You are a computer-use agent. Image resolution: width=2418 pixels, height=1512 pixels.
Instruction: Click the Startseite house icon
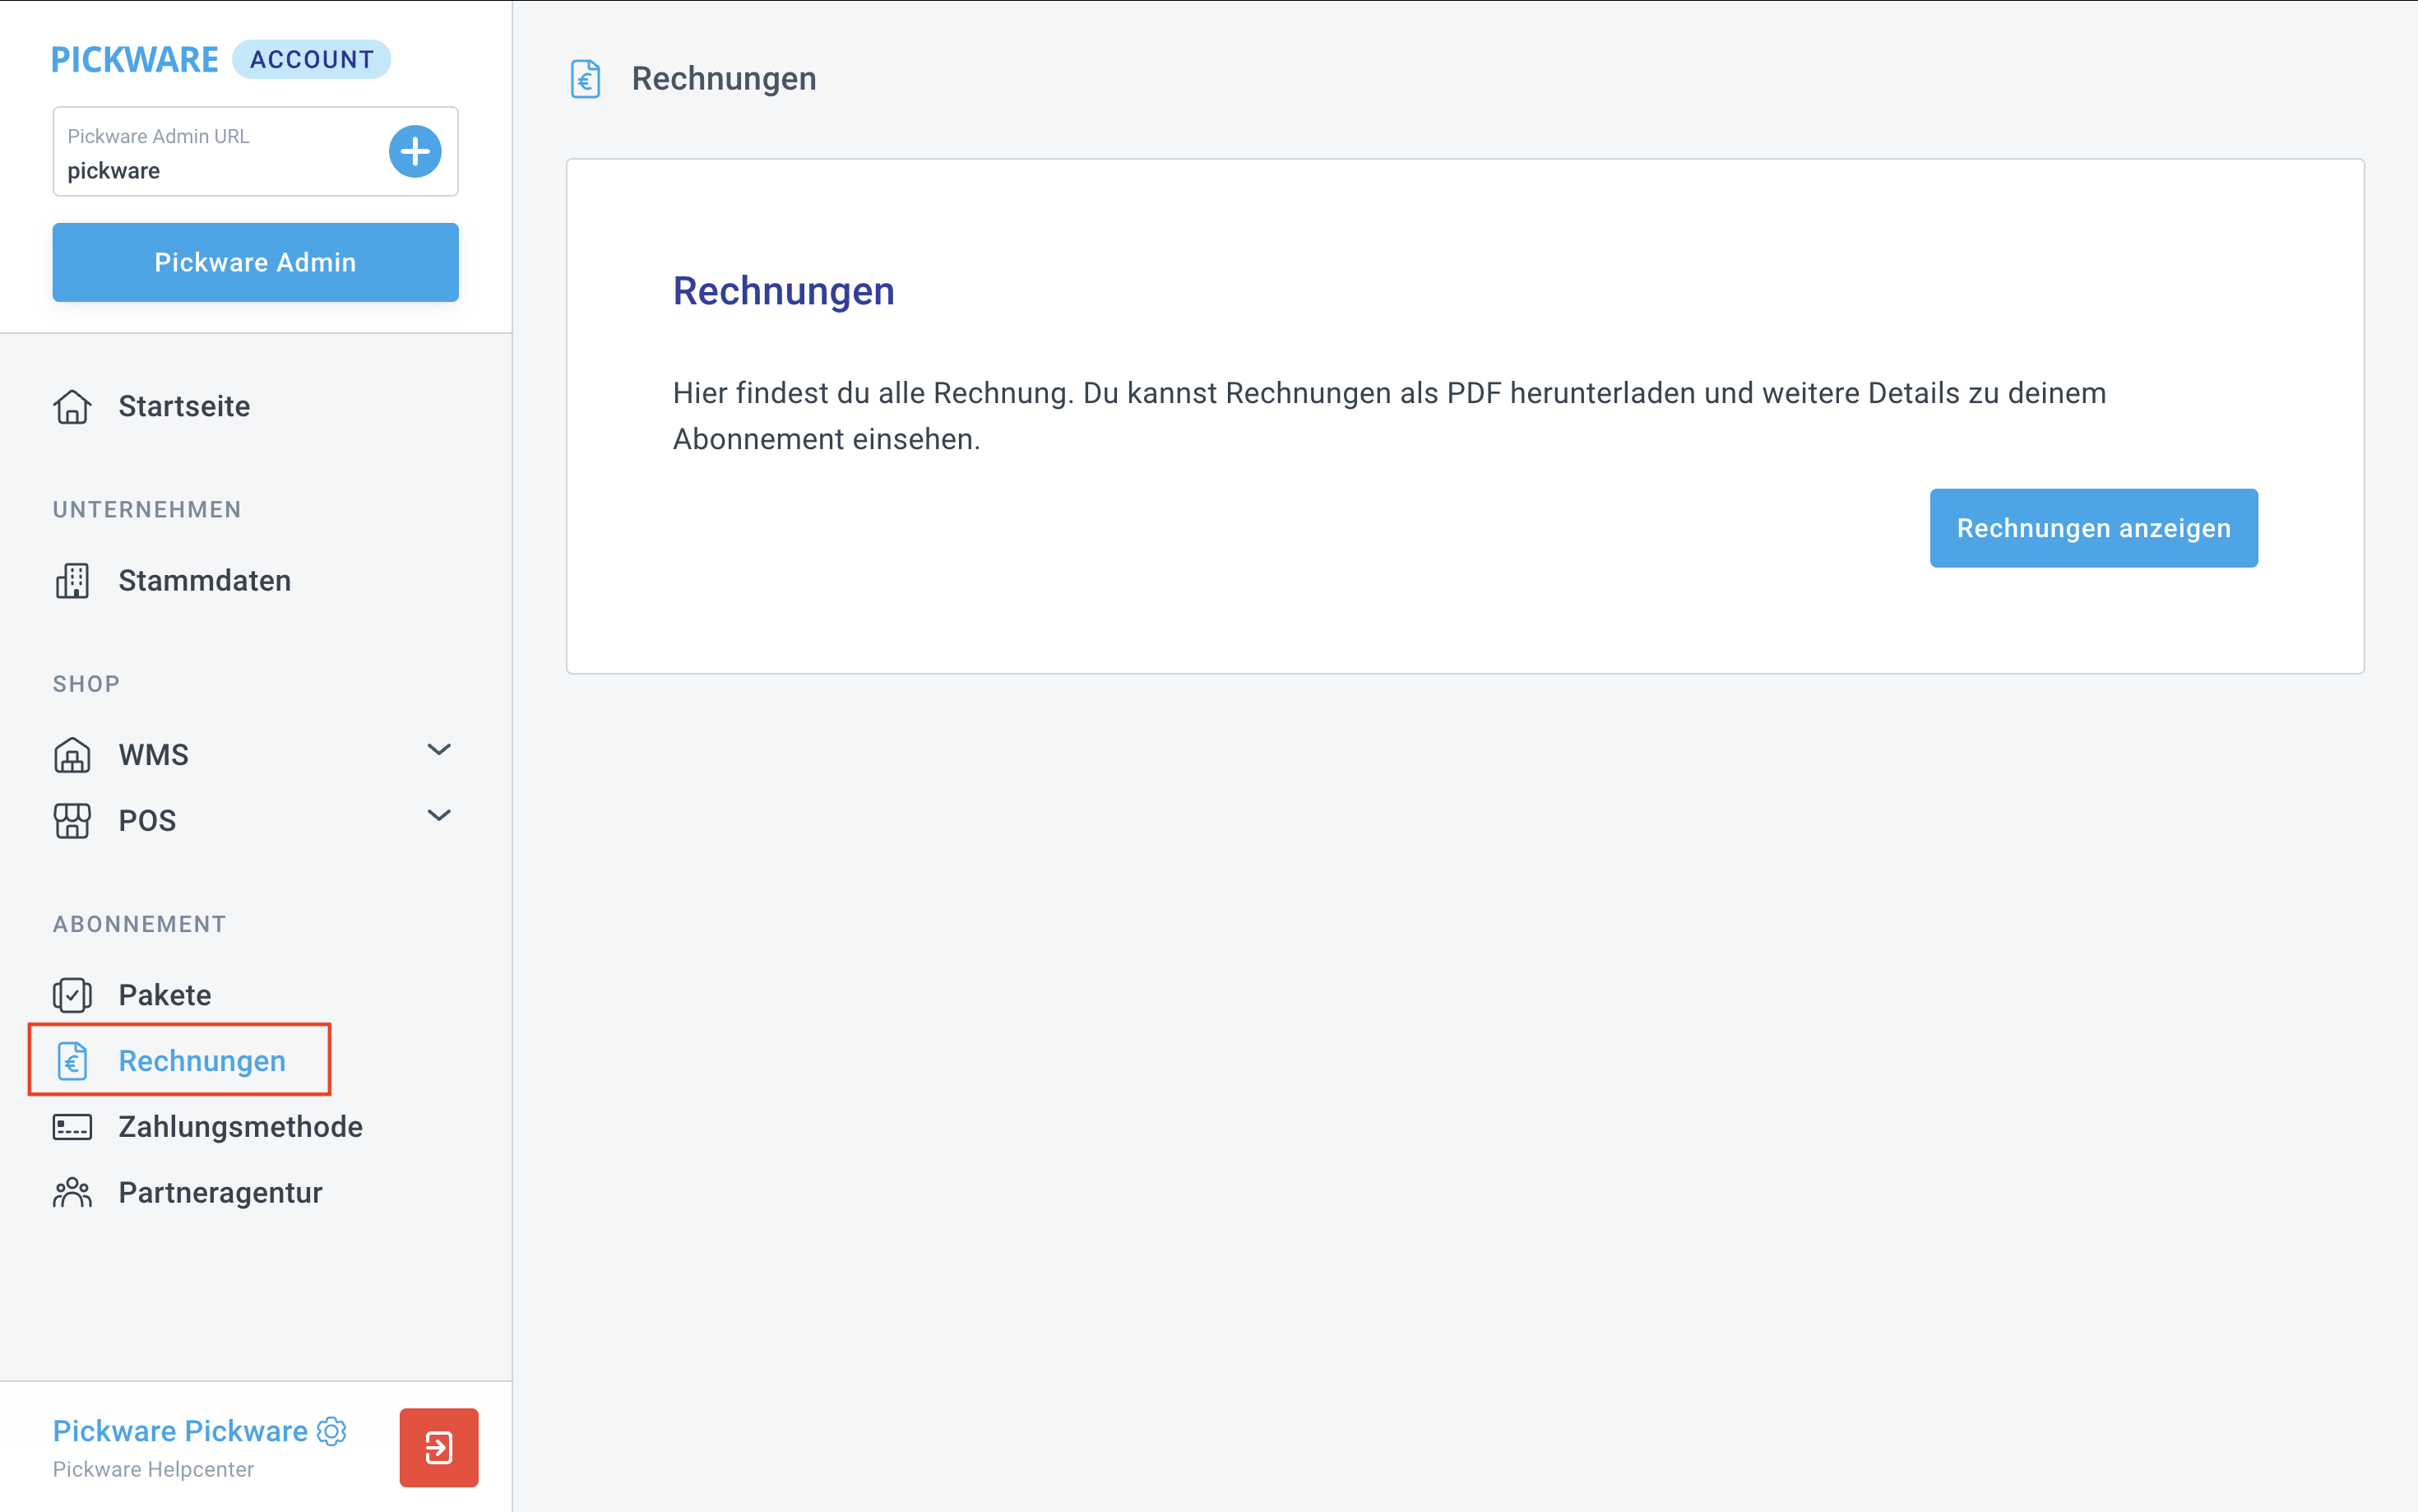tap(72, 406)
